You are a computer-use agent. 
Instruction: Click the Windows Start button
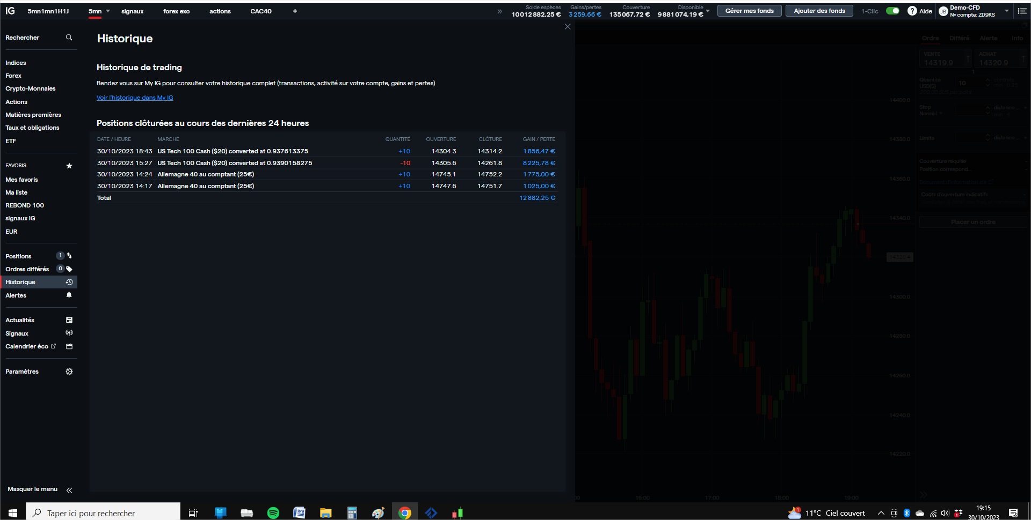pos(13,513)
